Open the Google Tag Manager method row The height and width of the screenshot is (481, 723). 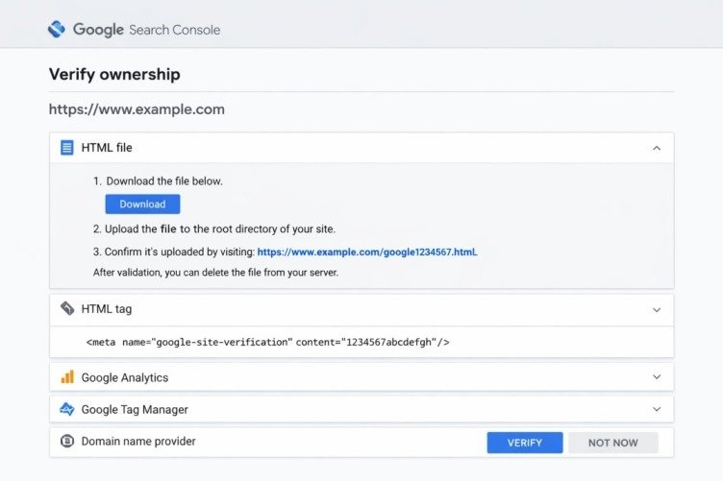(x=135, y=409)
